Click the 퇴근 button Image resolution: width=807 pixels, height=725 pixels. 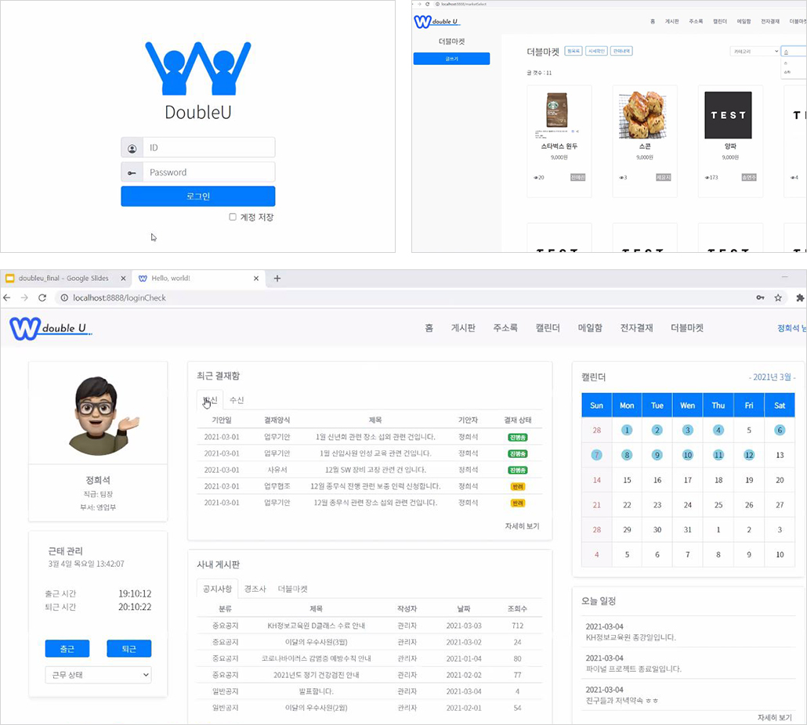[129, 649]
